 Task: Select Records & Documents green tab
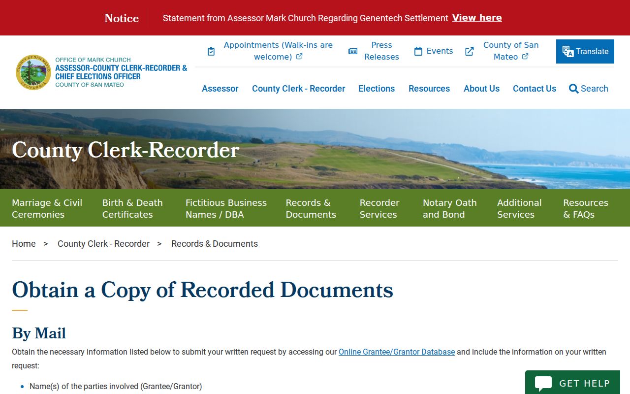click(x=311, y=208)
